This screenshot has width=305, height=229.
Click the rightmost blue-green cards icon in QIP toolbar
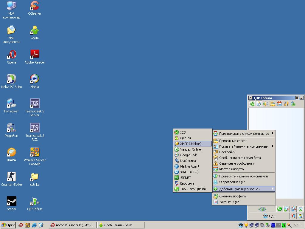click(x=293, y=104)
